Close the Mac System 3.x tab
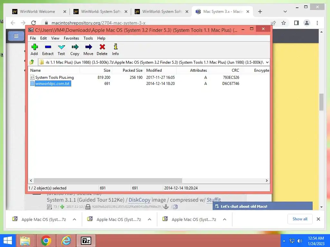This screenshot has height=247, width=330. 248,12
